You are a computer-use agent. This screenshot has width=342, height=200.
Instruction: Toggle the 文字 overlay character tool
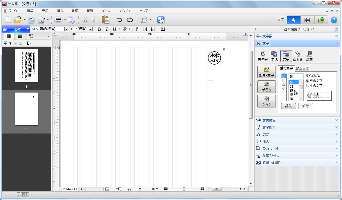point(286,56)
